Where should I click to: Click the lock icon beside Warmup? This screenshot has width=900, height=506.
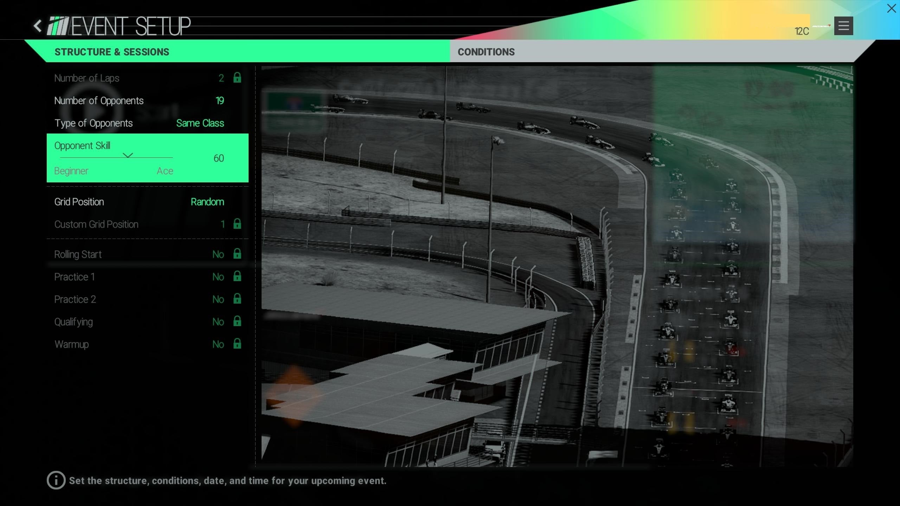coord(237,344)
